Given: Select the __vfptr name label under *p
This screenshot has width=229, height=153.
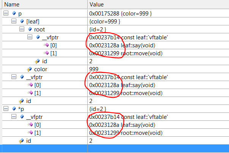Looking at the screenshot, I should point(35,117).
